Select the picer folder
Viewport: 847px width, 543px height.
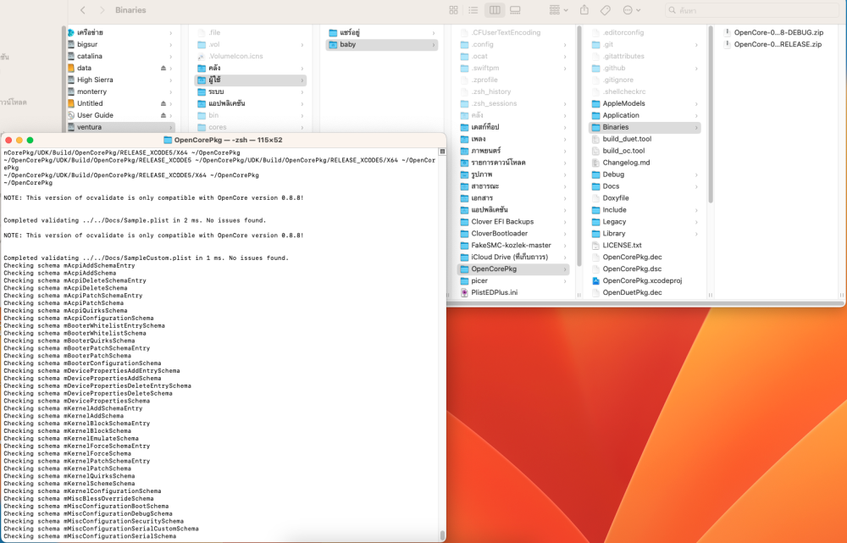pyautogui.click(x=513, y=280)
